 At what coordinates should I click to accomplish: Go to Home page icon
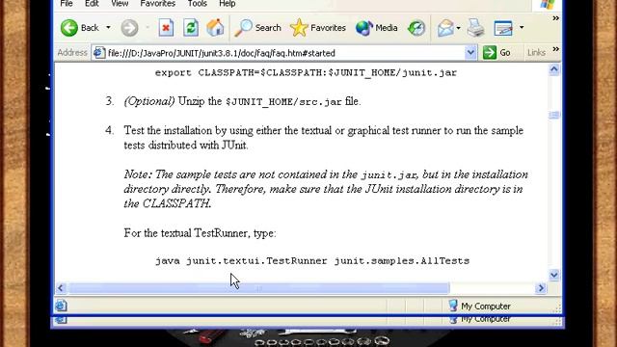(215, 28)
